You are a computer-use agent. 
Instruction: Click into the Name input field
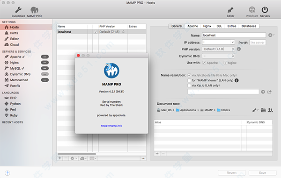pyautogui.click(x=234, y=35)
